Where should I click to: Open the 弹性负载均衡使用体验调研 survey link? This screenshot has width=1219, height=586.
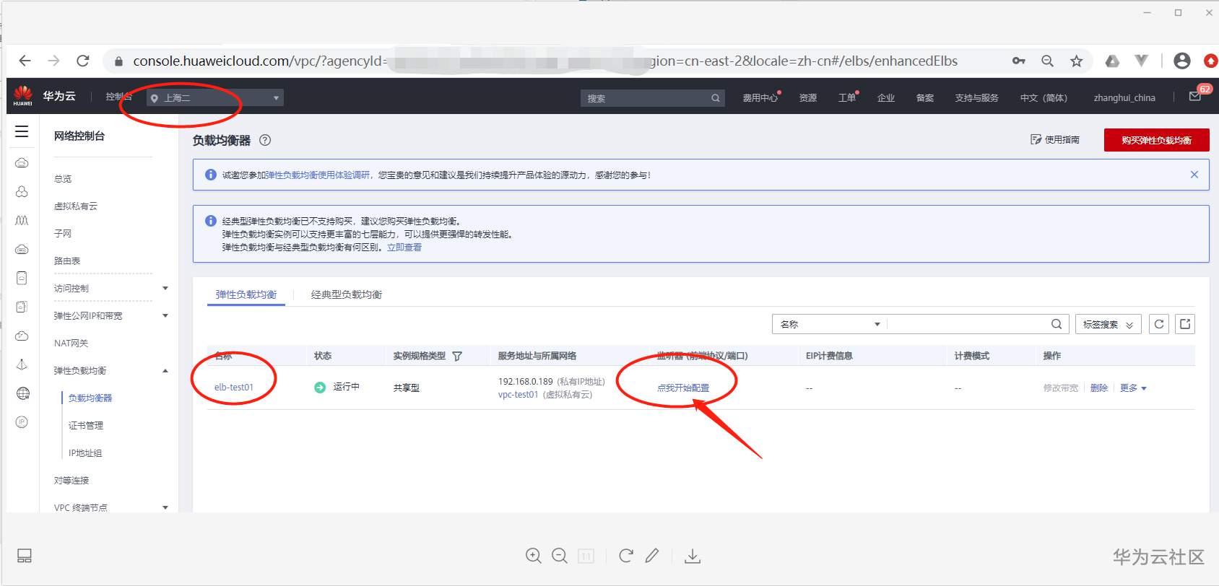tap(318, 175)
